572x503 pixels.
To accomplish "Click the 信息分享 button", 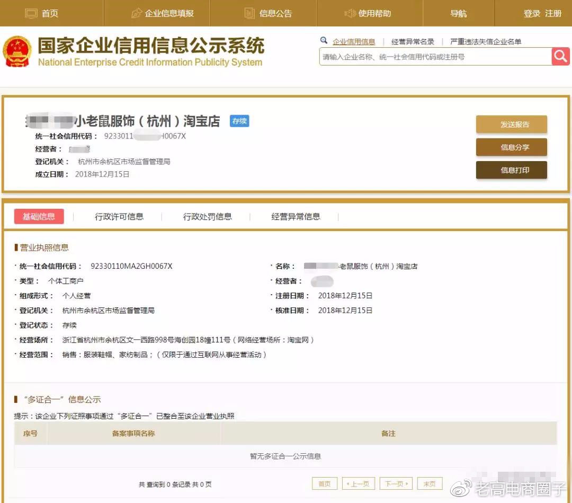I will click(512, 147).
